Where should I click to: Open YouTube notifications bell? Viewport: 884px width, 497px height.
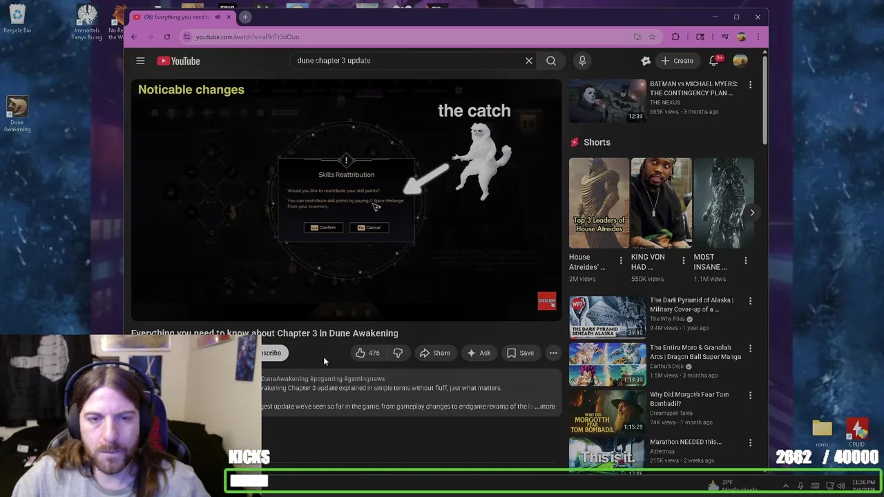tap(713, 61)
